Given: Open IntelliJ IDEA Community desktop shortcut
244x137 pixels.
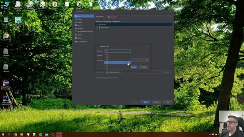Looking at the screenshot, I should (6, 100).
